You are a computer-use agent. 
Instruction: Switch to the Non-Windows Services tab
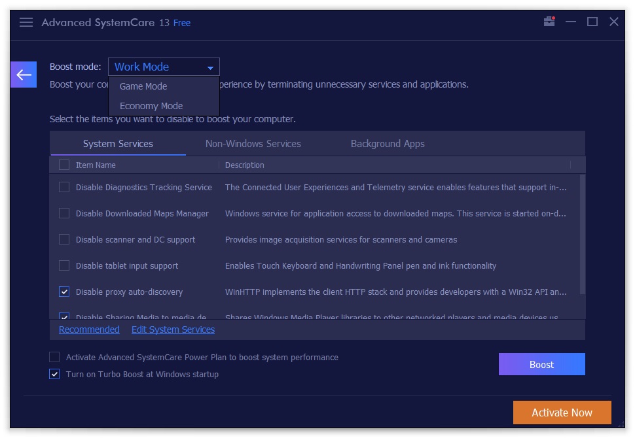253,143
